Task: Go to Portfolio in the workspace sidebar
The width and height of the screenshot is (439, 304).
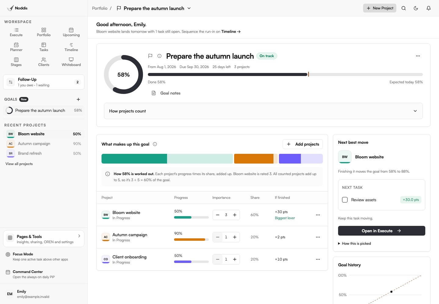Action: (x=44, y=32)
